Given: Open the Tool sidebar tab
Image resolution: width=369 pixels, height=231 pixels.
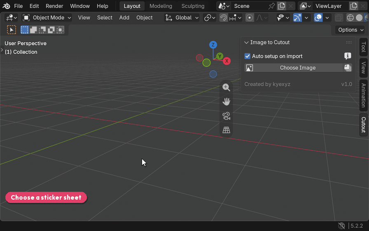Looking at the screenshot, I should coord(363,47).
